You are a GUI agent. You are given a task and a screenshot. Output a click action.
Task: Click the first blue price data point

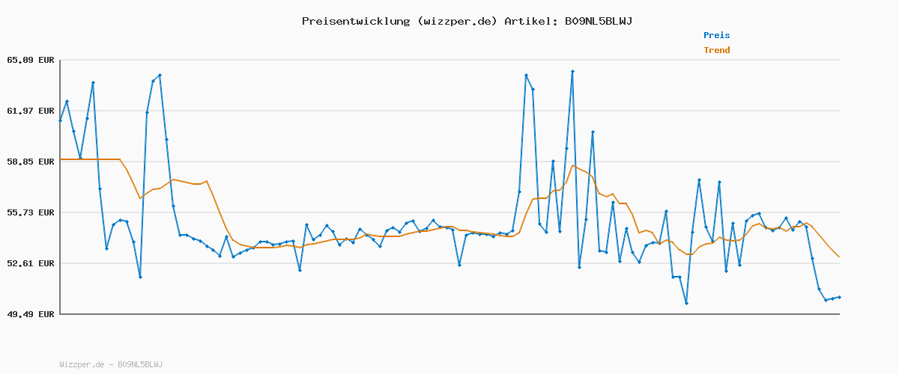click(x=61, y=120)
